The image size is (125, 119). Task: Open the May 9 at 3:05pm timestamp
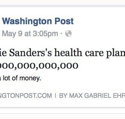click(x=30, y=34)
